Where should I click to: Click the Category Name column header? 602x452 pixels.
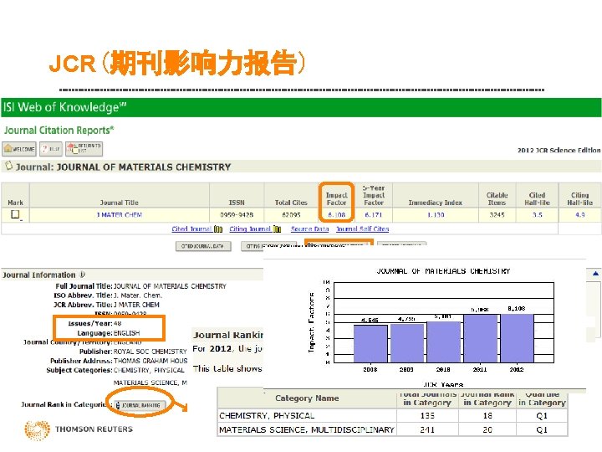[307, 398]
